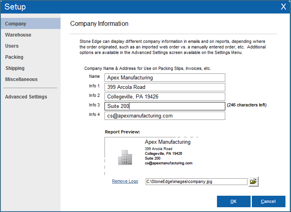Click the company building logo thumbnail
The image size is (291, 212).
click(x=125, y=157)
